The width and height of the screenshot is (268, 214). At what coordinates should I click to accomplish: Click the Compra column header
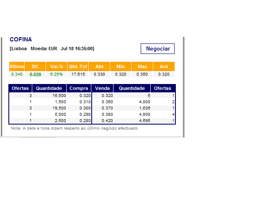pyautogui.click(x=79, y=88)
